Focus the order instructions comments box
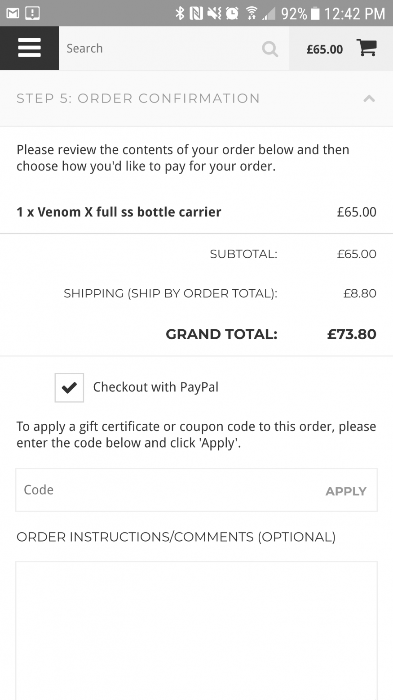393x700 pixels. (196, 631)
